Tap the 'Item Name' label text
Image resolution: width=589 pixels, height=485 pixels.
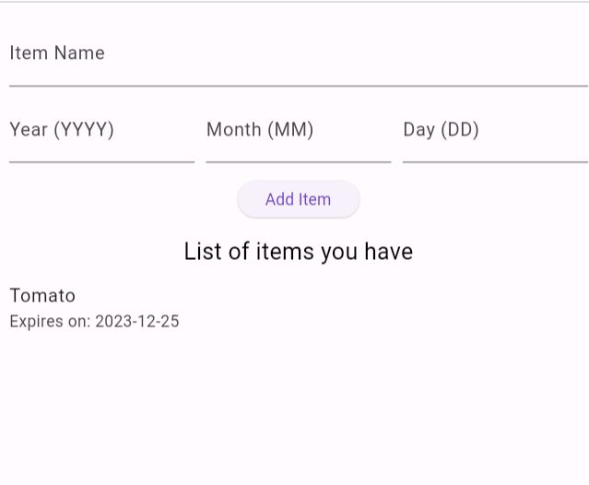point(57,53)
